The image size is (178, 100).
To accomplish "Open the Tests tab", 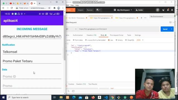I will (129, 35).
